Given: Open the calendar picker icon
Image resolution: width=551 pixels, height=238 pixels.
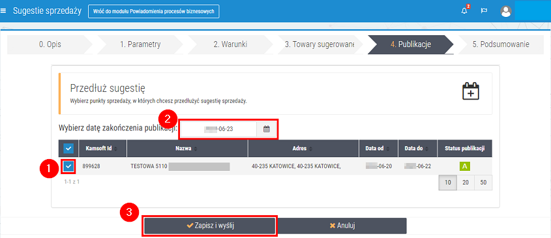Looking at the screenshot, I should point(267,129).
